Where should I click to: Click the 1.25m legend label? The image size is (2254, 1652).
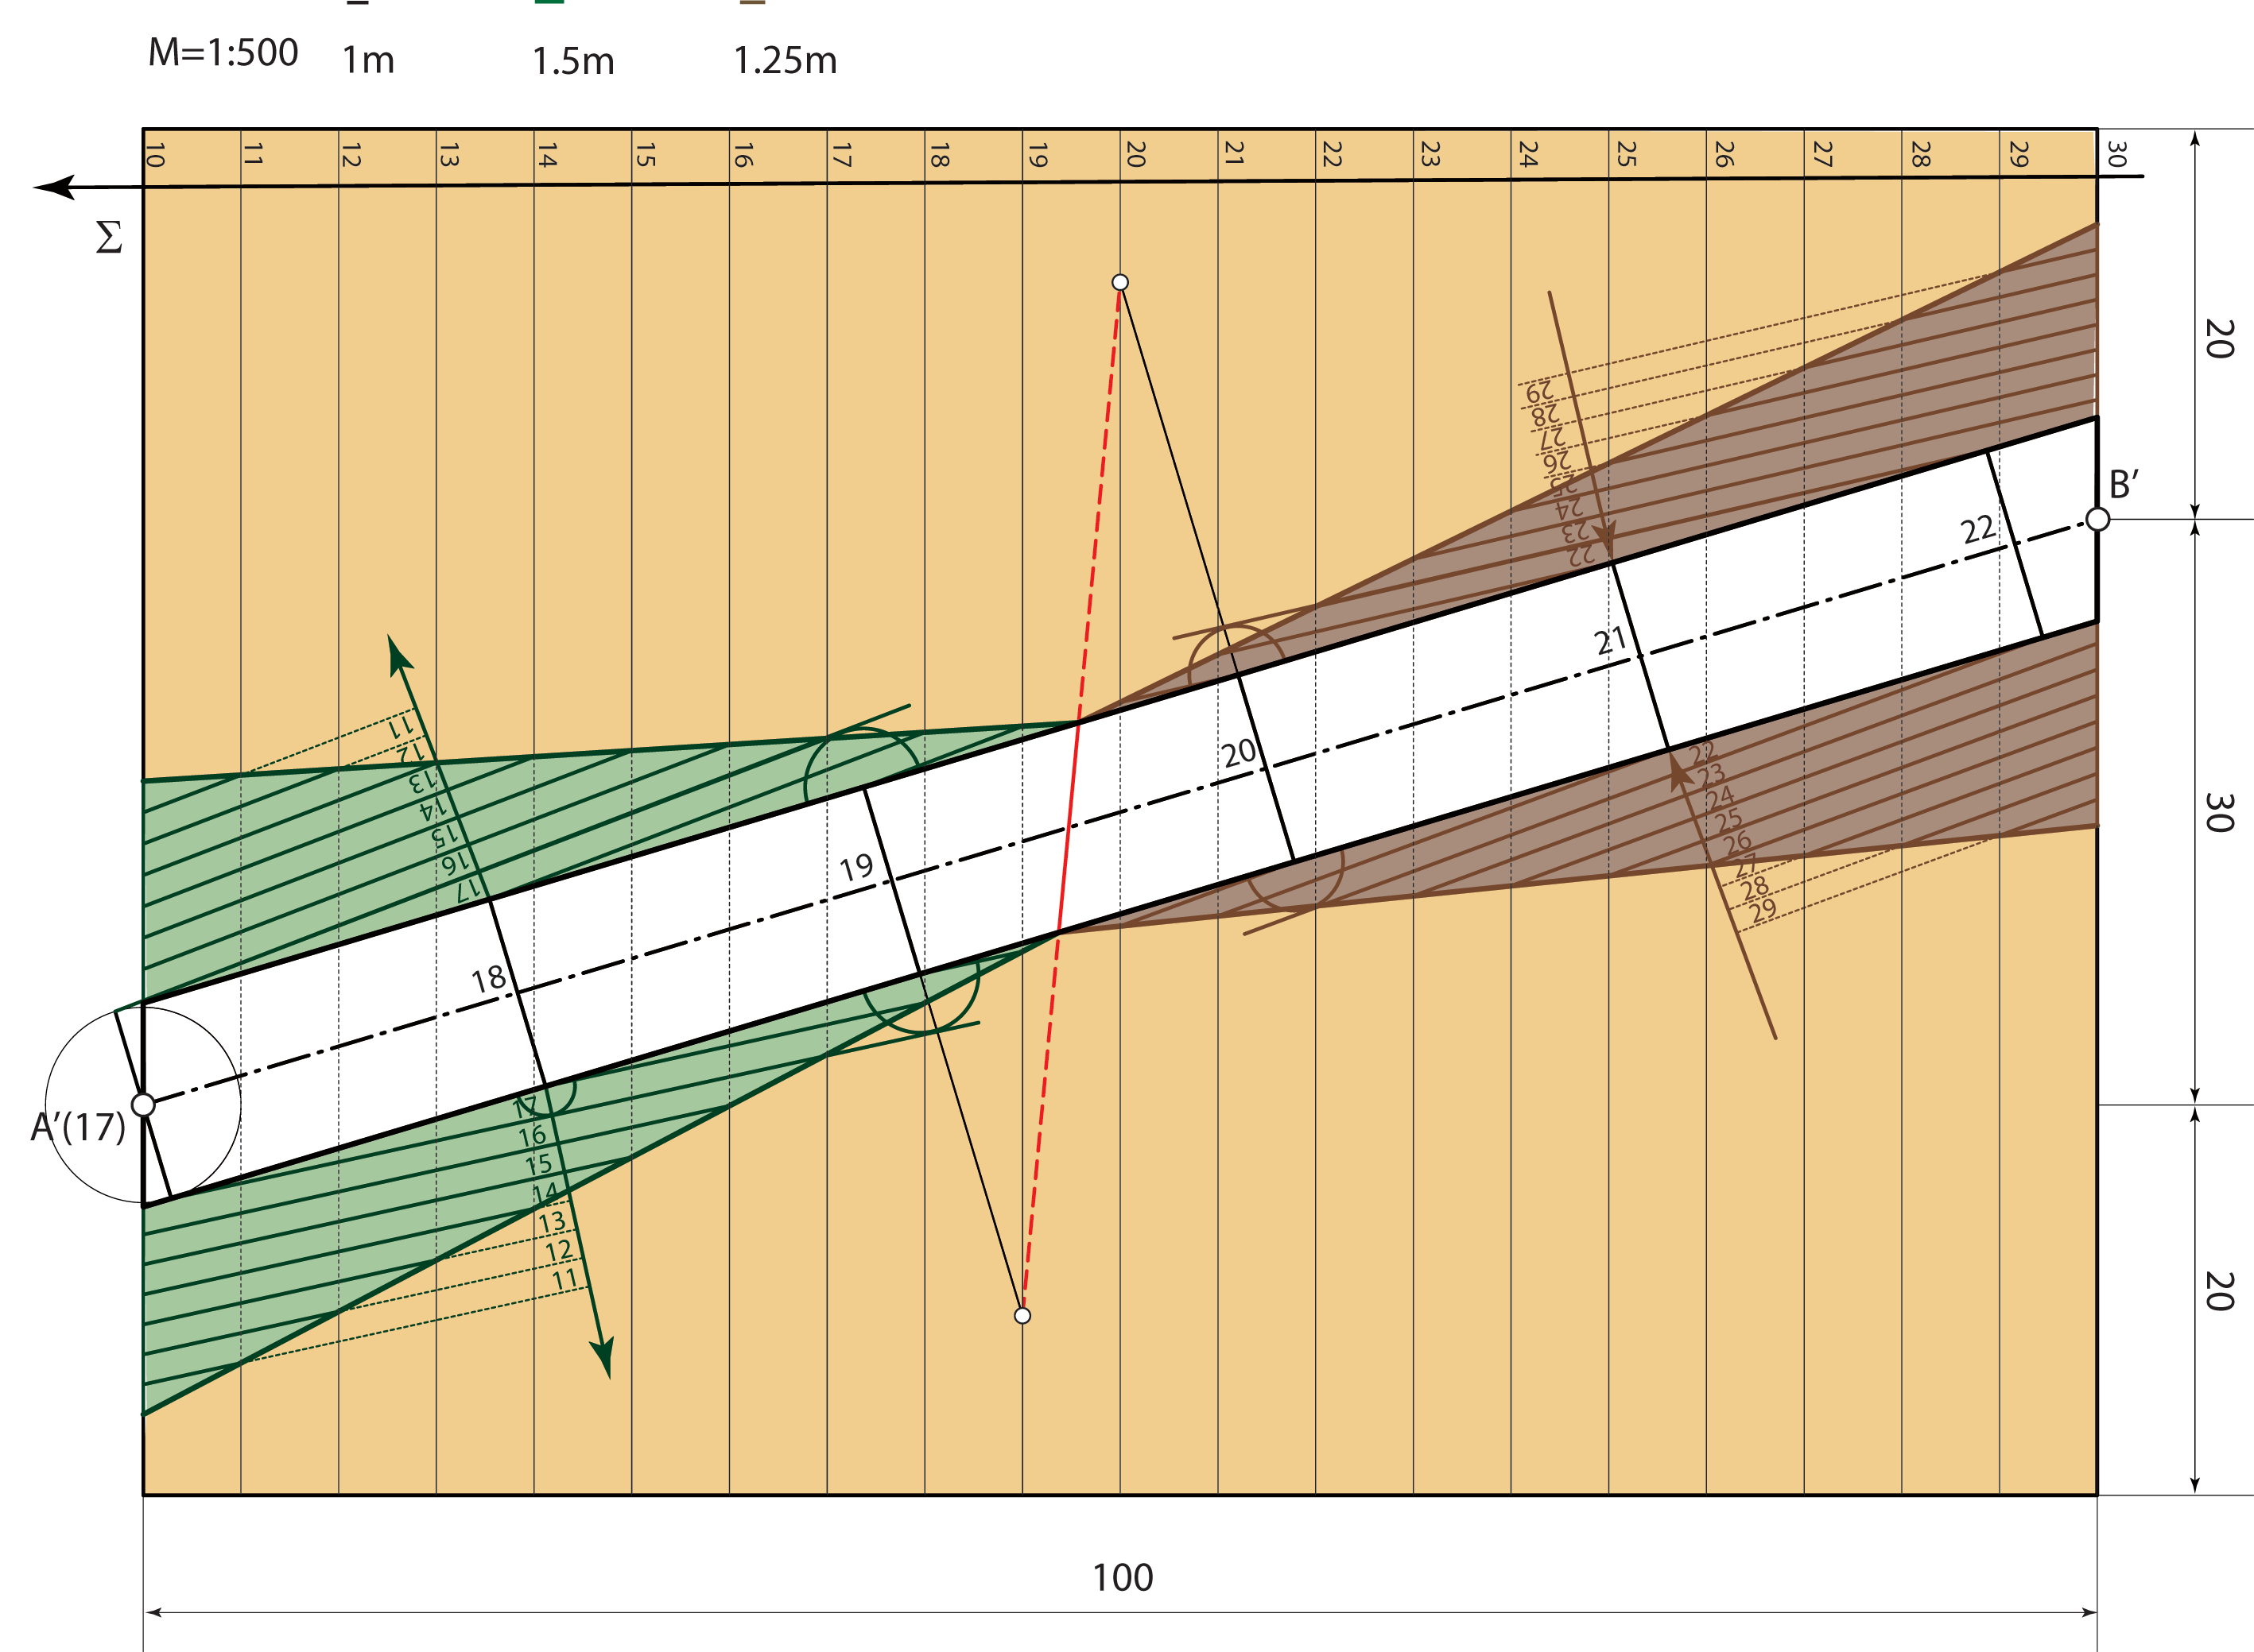pos(785,61)
